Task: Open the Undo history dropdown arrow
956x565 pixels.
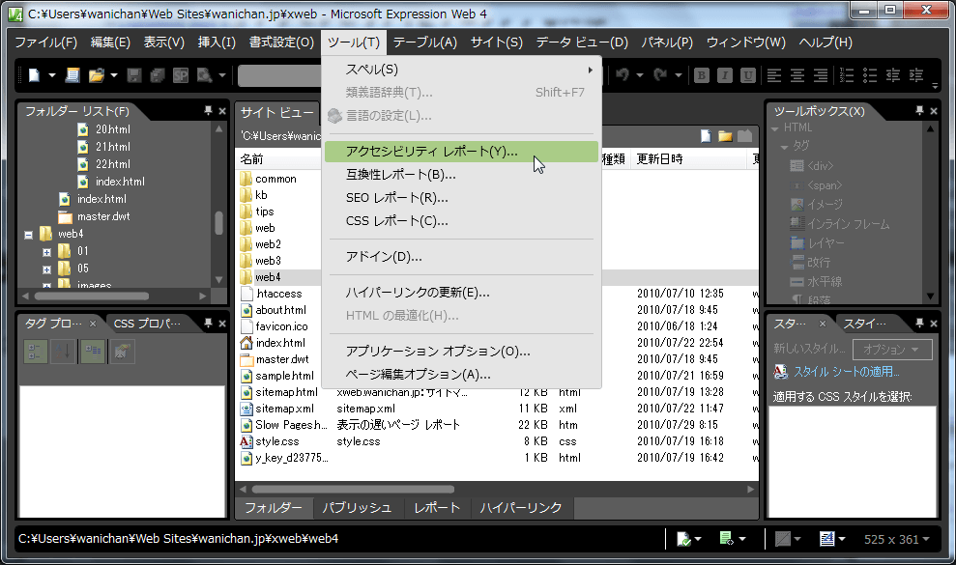Action: tap(640, 75)
